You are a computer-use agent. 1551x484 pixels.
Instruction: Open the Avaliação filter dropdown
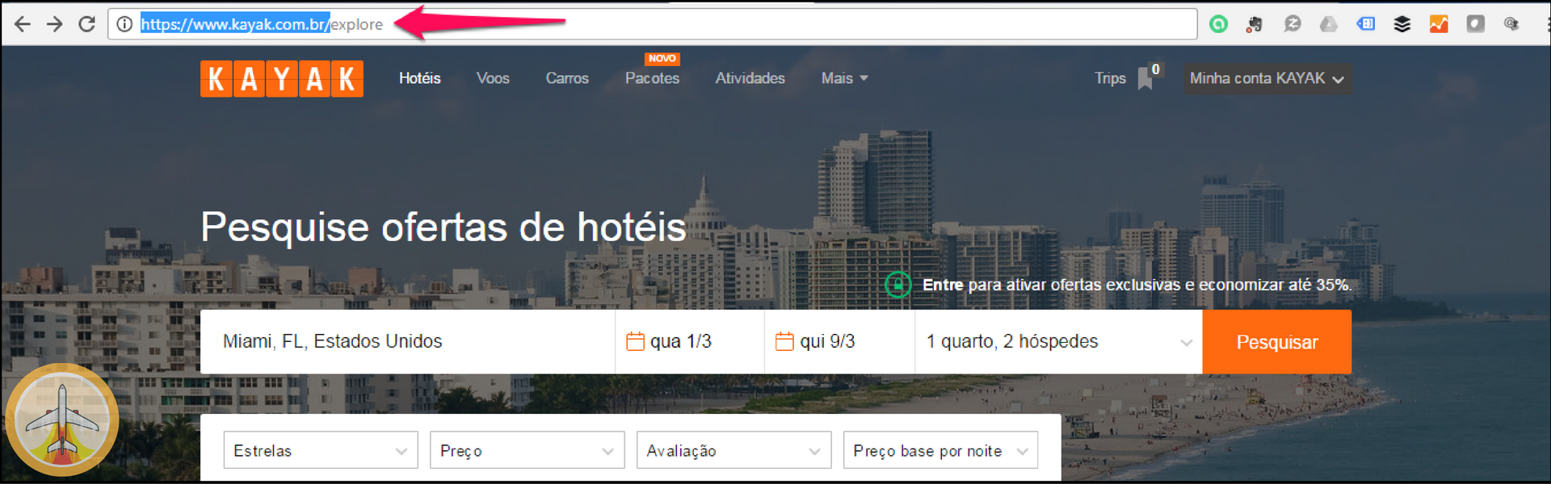coord(734,450)
